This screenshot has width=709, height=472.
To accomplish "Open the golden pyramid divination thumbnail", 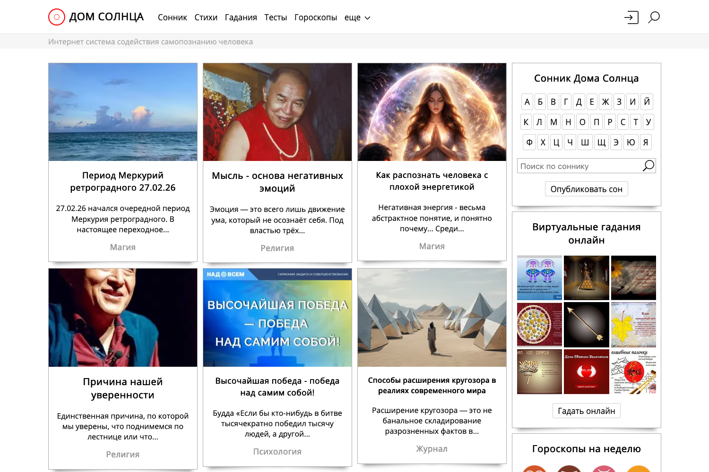I will 587,278.
